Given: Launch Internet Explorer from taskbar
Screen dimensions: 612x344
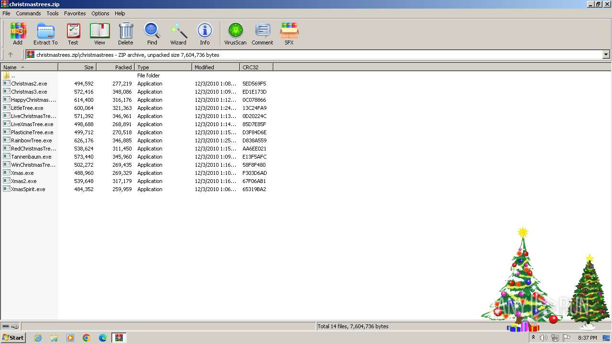Looking at the screenshot, I should coord(38,338).
